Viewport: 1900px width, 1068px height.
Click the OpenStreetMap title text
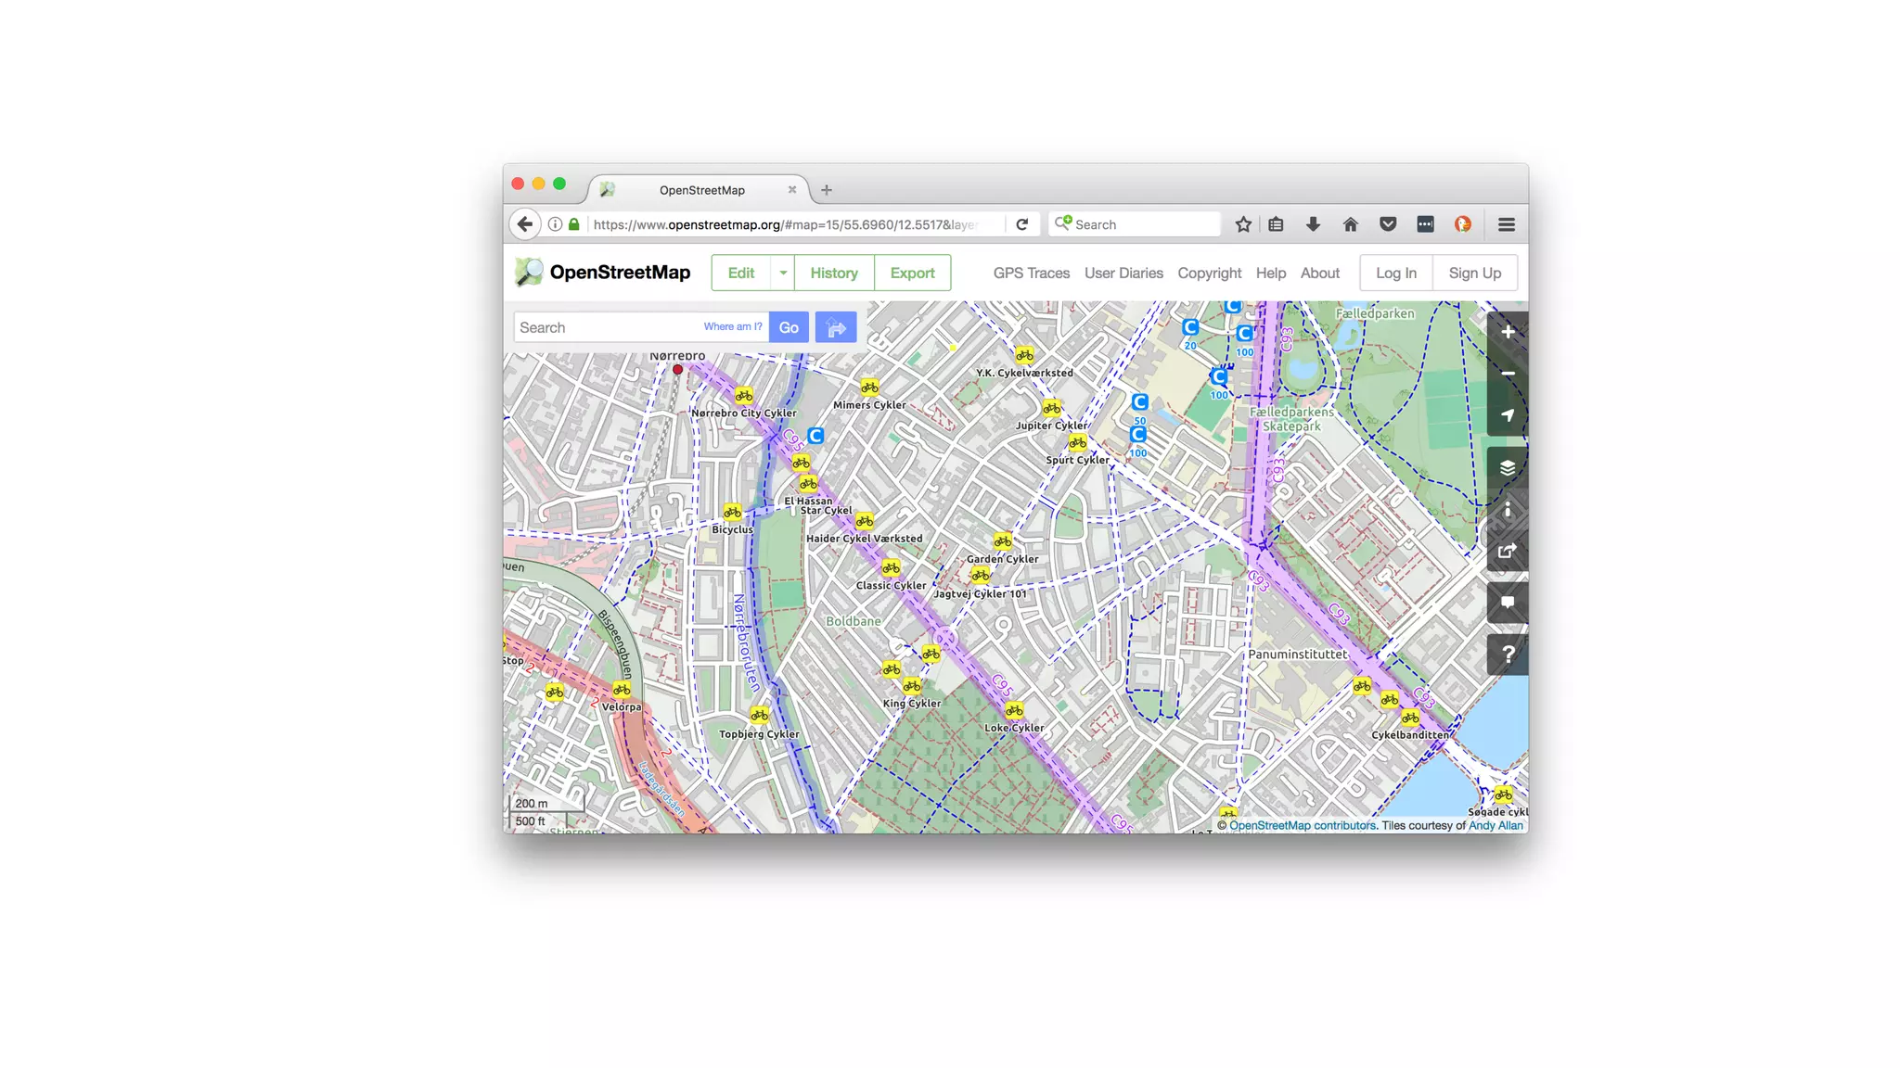pos(620,273)
